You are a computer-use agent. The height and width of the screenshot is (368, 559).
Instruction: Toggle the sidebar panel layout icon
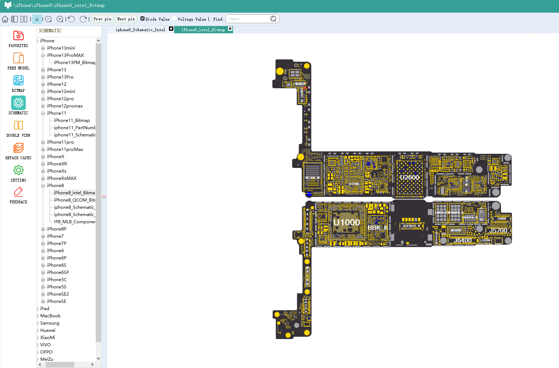coord(15,19)
